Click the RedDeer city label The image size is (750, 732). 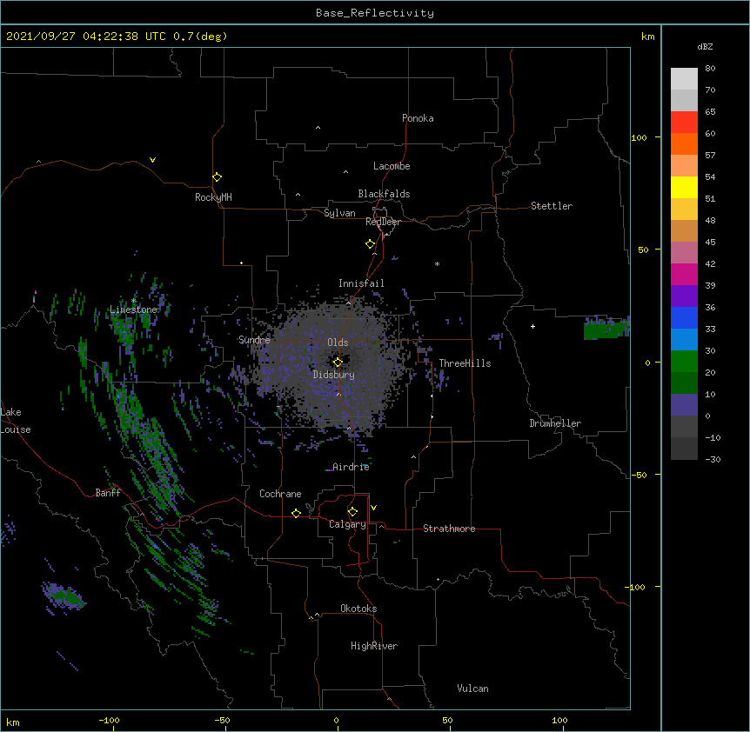click(x=383, y=222)
